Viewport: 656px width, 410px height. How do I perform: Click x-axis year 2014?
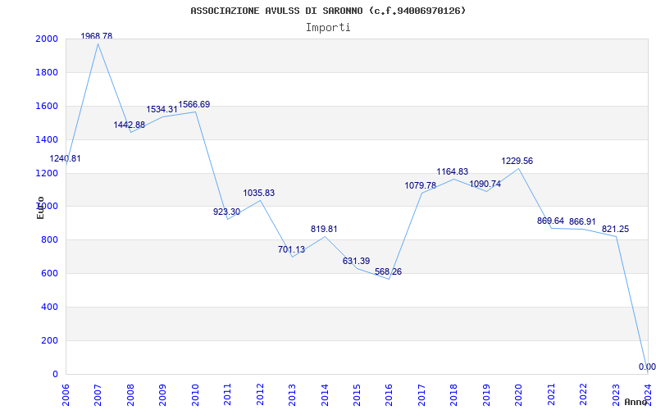(x=325, y=394)
